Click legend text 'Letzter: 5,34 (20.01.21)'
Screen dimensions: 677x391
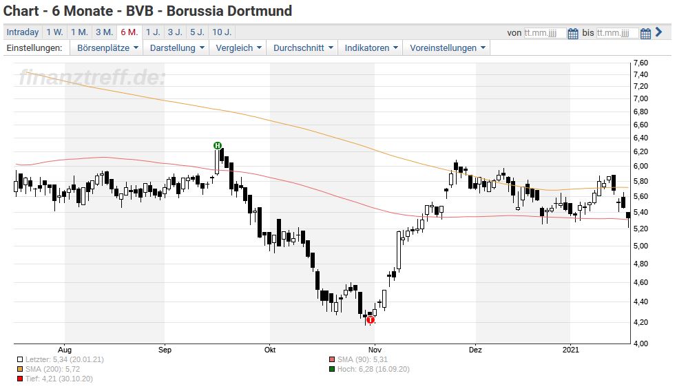pyautogui.click(x=65, y=359)
